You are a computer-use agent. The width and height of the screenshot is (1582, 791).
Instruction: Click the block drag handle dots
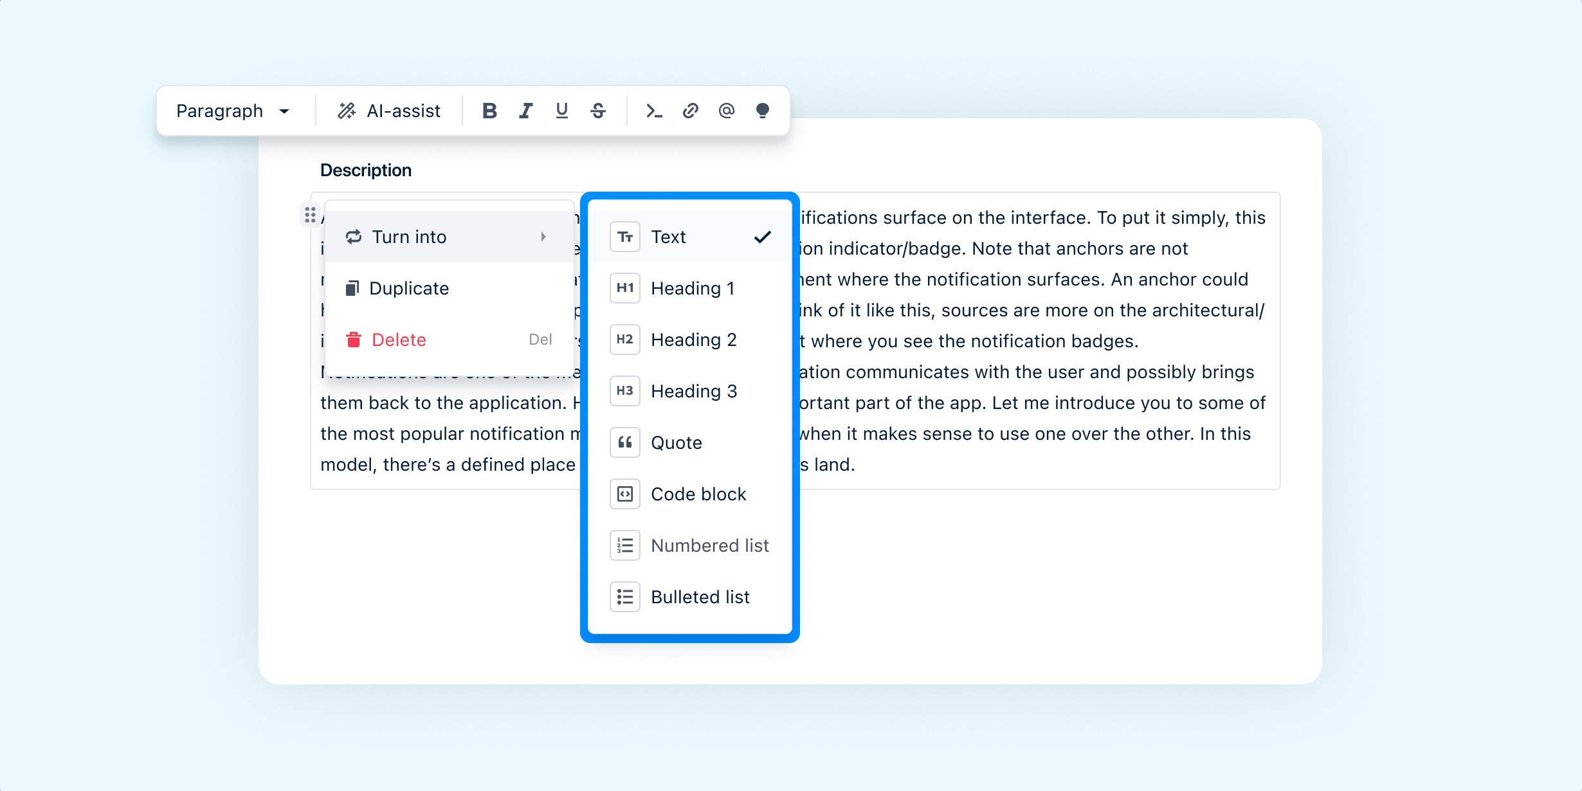[310, 215]
